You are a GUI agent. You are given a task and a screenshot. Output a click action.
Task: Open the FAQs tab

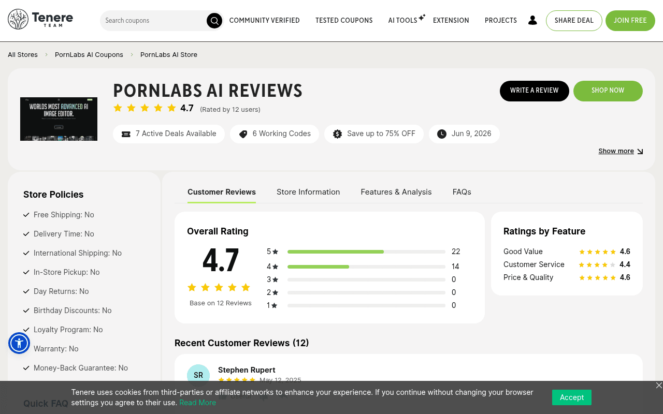pos(462,192)
